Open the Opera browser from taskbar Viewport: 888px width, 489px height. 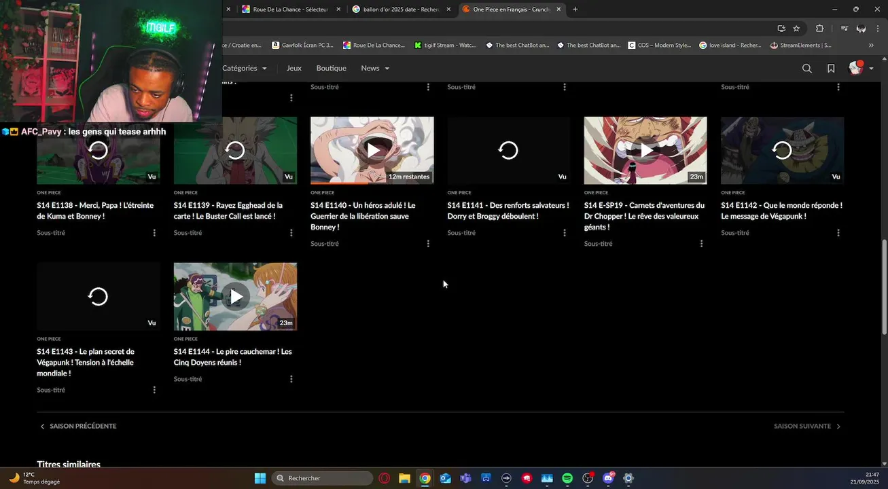tap(385, 478)
